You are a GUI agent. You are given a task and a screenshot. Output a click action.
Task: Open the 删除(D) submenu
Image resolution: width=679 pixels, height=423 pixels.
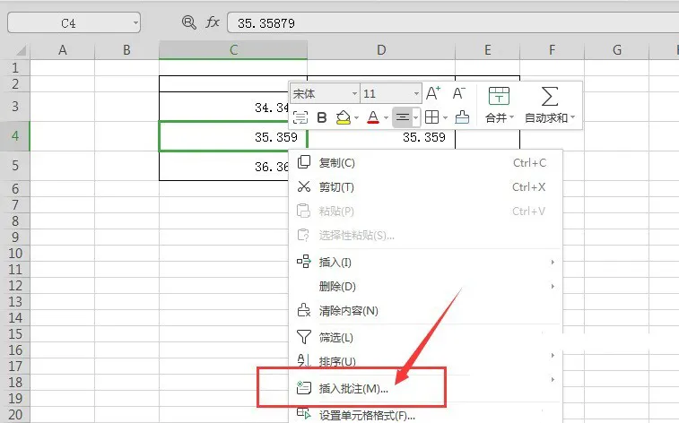point(426,286)
